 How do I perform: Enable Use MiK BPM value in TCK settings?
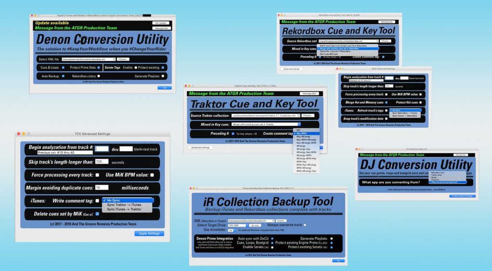click(x=152, y=175)
